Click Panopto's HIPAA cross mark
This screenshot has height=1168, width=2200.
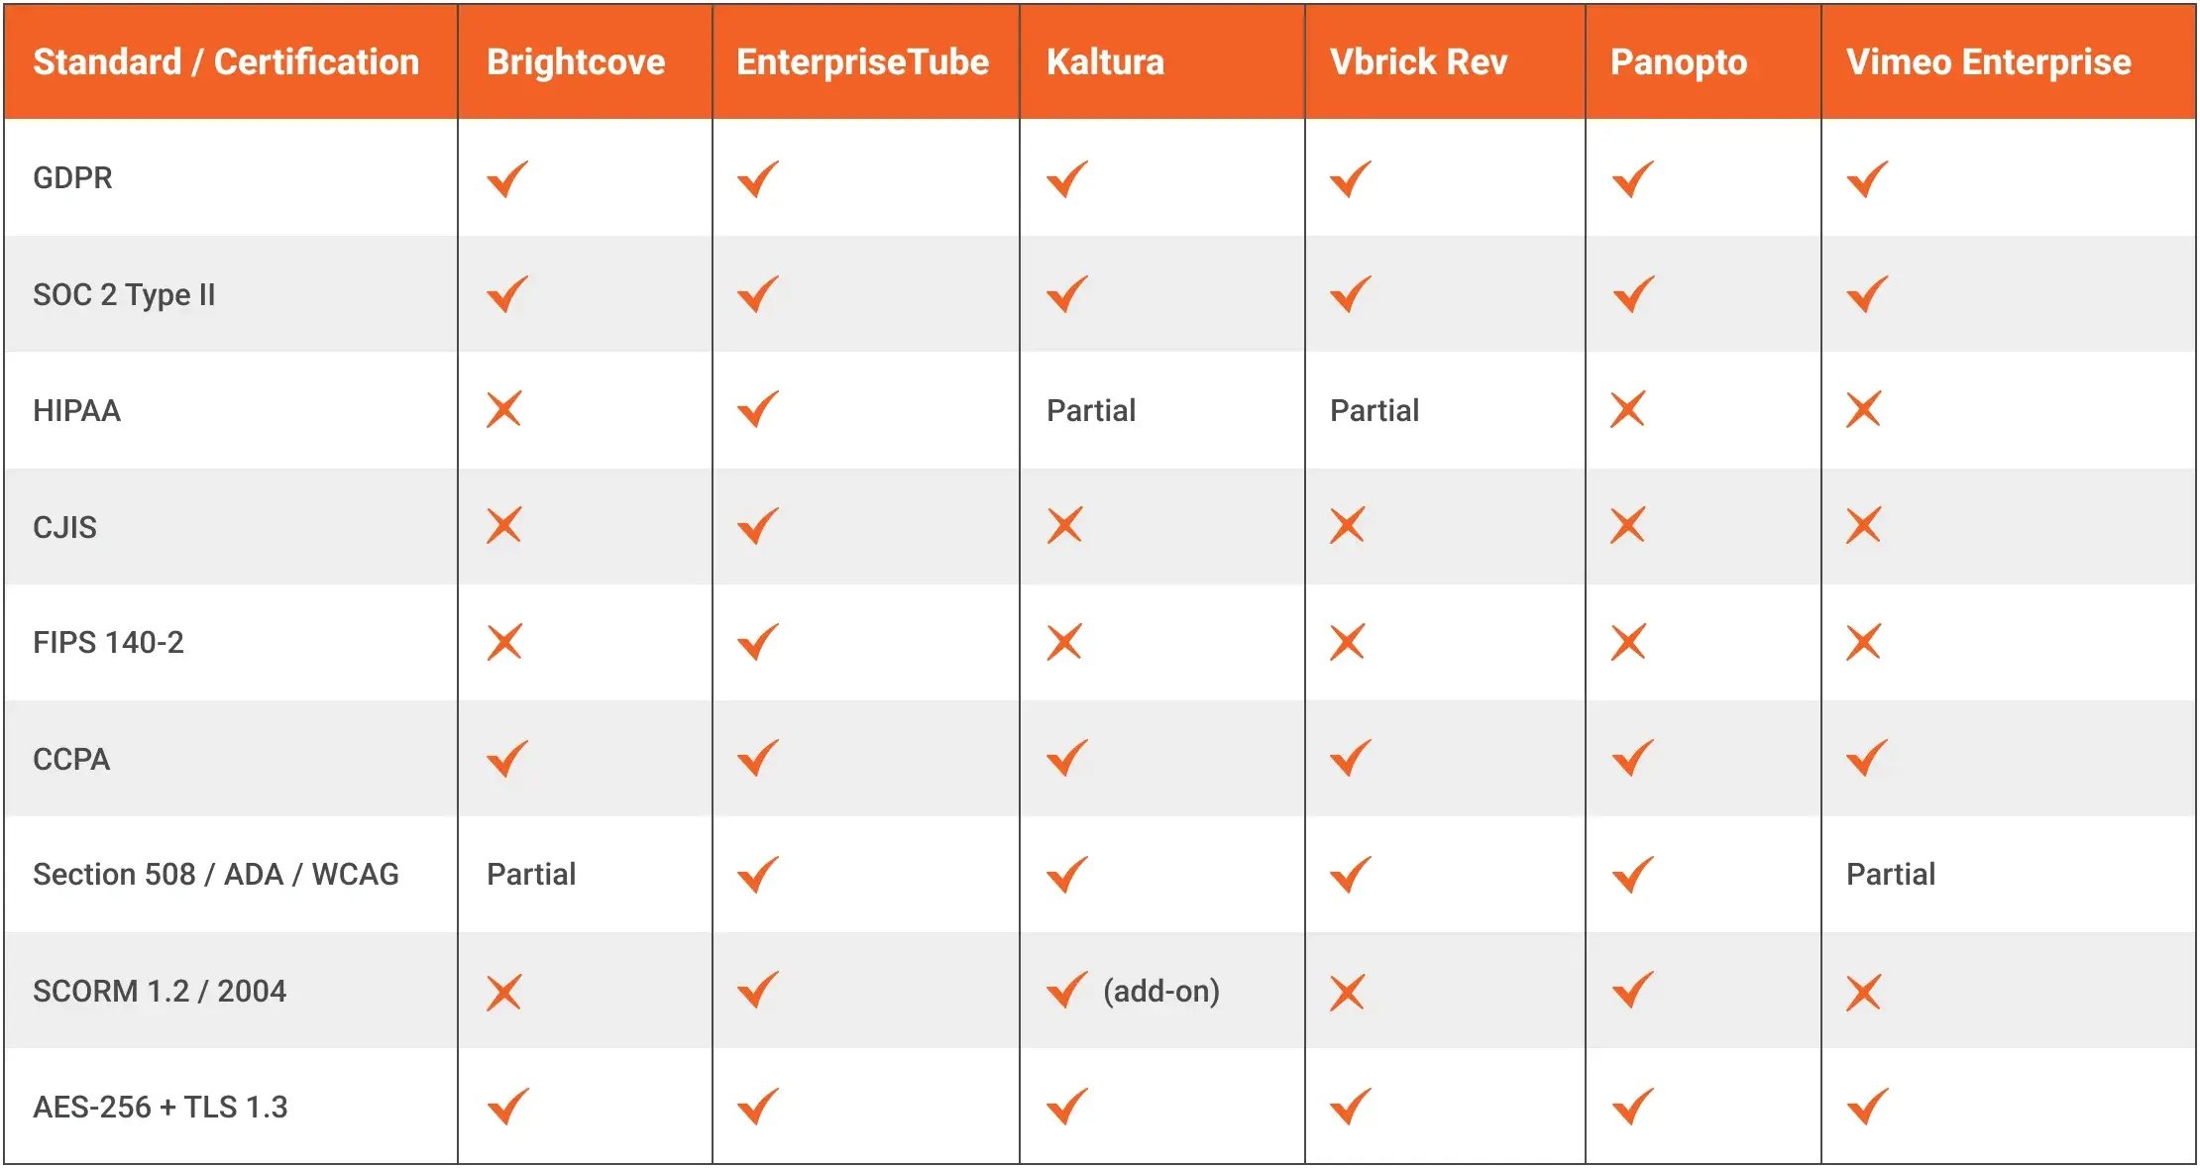click(x=1628, y=409)
